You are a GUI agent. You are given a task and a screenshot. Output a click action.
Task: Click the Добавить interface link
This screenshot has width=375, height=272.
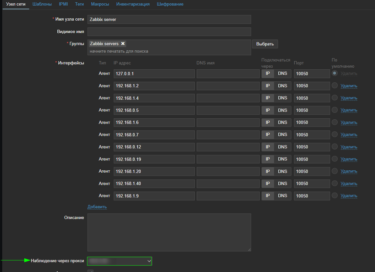(97, 207)
